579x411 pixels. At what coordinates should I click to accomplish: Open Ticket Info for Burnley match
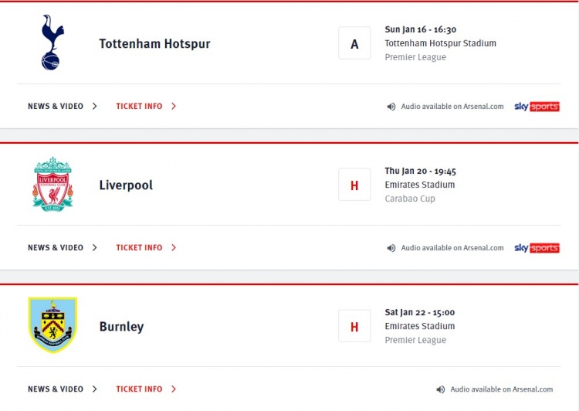139,389
